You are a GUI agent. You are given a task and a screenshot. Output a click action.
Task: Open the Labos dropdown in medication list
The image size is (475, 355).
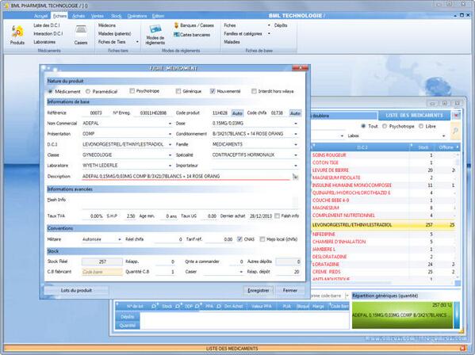tap(444, 136)
